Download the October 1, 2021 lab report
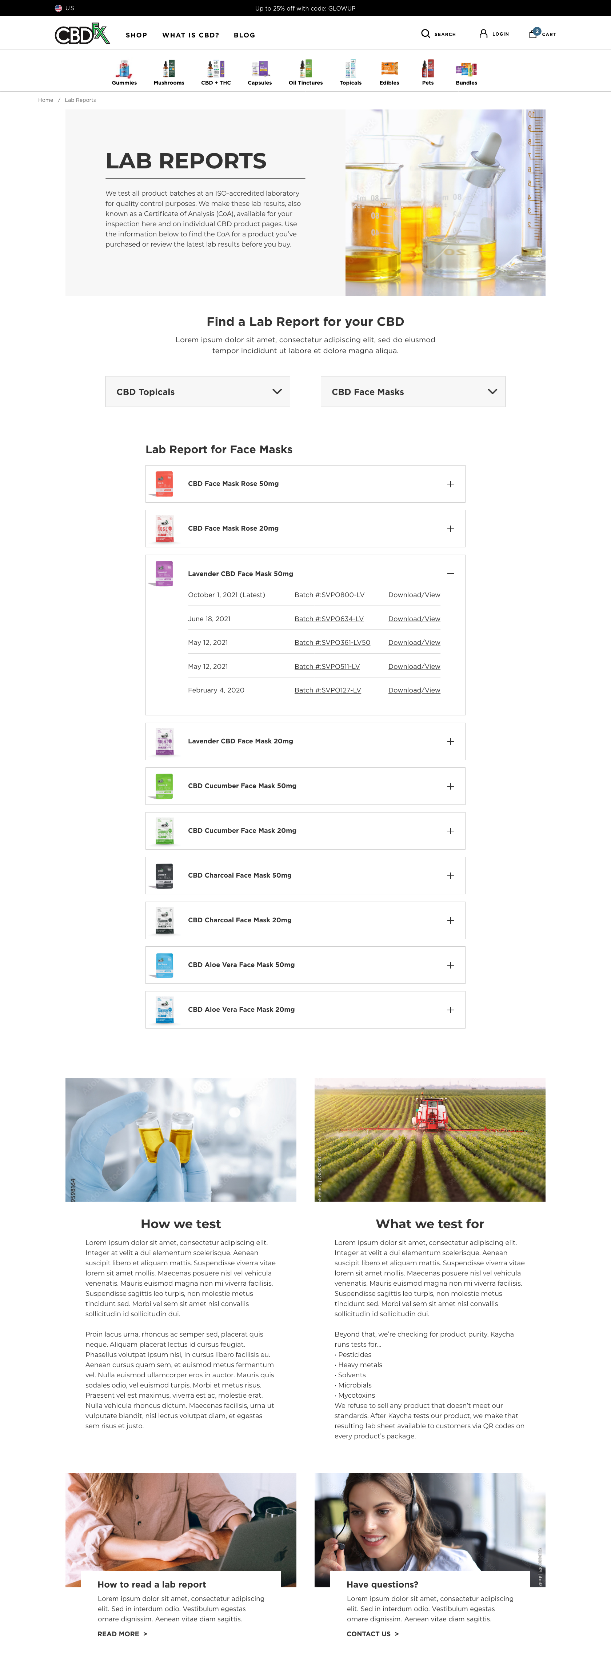The image size is (611, 1673). [x=414, y=595]
